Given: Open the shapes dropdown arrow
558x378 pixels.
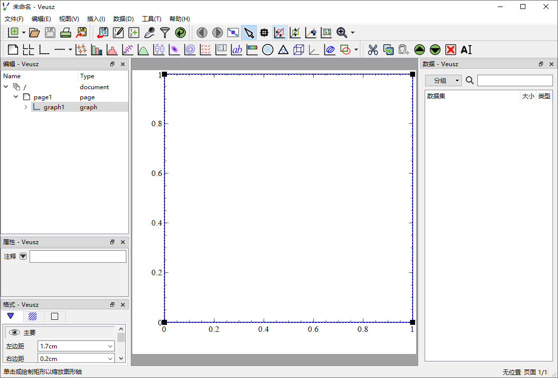Looking at the screenshot, I should [356, 50].
